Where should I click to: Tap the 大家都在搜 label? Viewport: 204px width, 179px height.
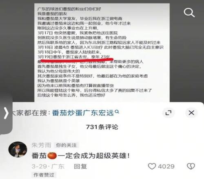coord(29,113)
